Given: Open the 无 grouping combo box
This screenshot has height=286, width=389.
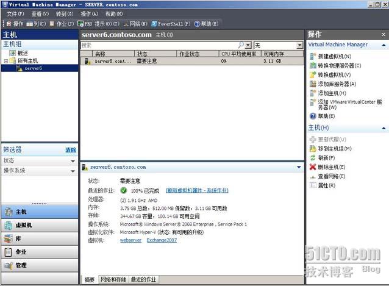Looking at the screenshot, I should click(x=279, y=45).
